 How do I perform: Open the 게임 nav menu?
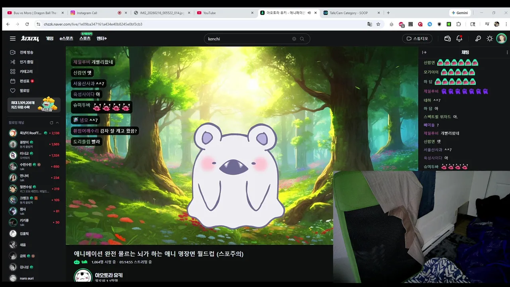click(x=49, y=39)
